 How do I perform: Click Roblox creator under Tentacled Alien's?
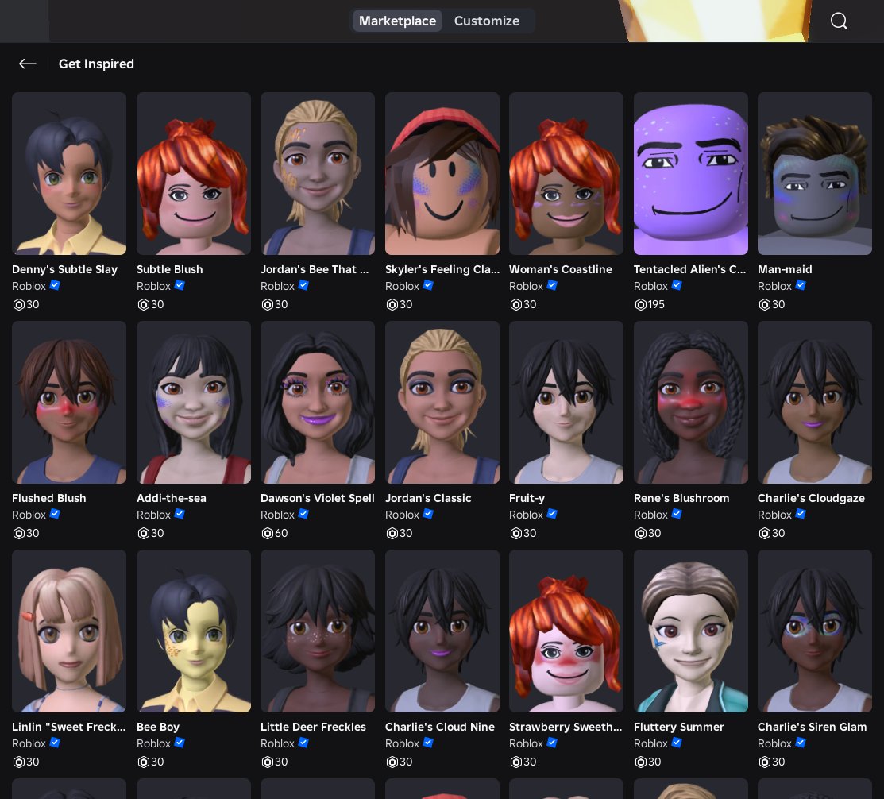650,286
